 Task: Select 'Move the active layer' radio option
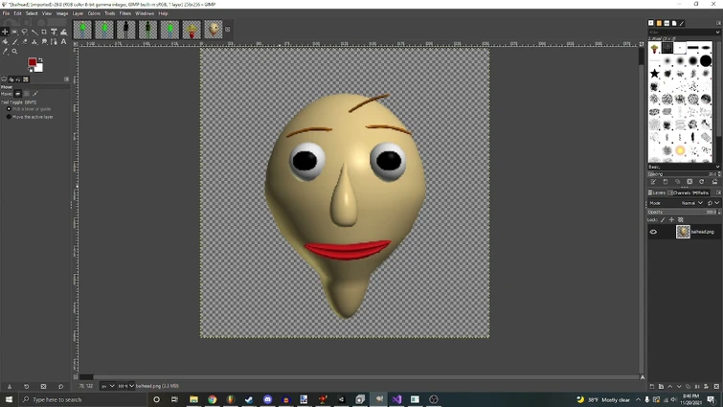tap(10, 117)
